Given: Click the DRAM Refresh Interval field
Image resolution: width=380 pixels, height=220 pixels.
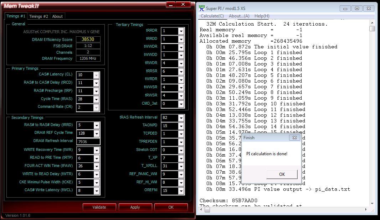Looking at the screenshot, I should (x=88, y=142).
